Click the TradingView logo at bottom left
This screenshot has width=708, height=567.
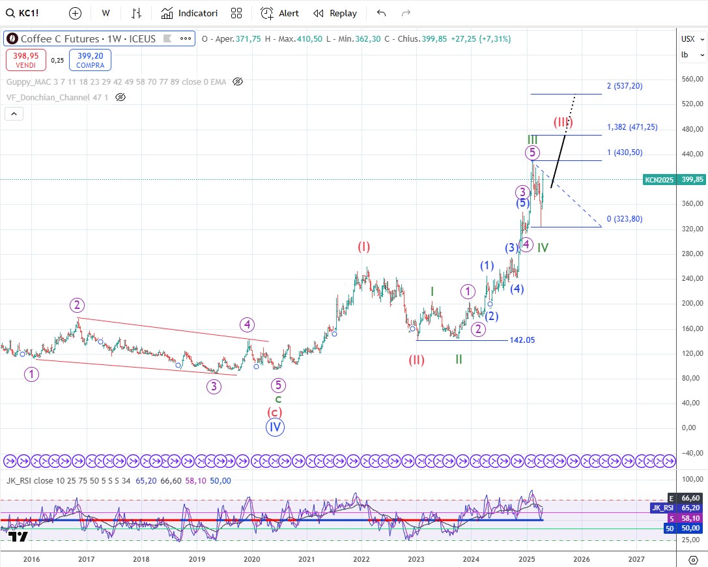(19, 536)
